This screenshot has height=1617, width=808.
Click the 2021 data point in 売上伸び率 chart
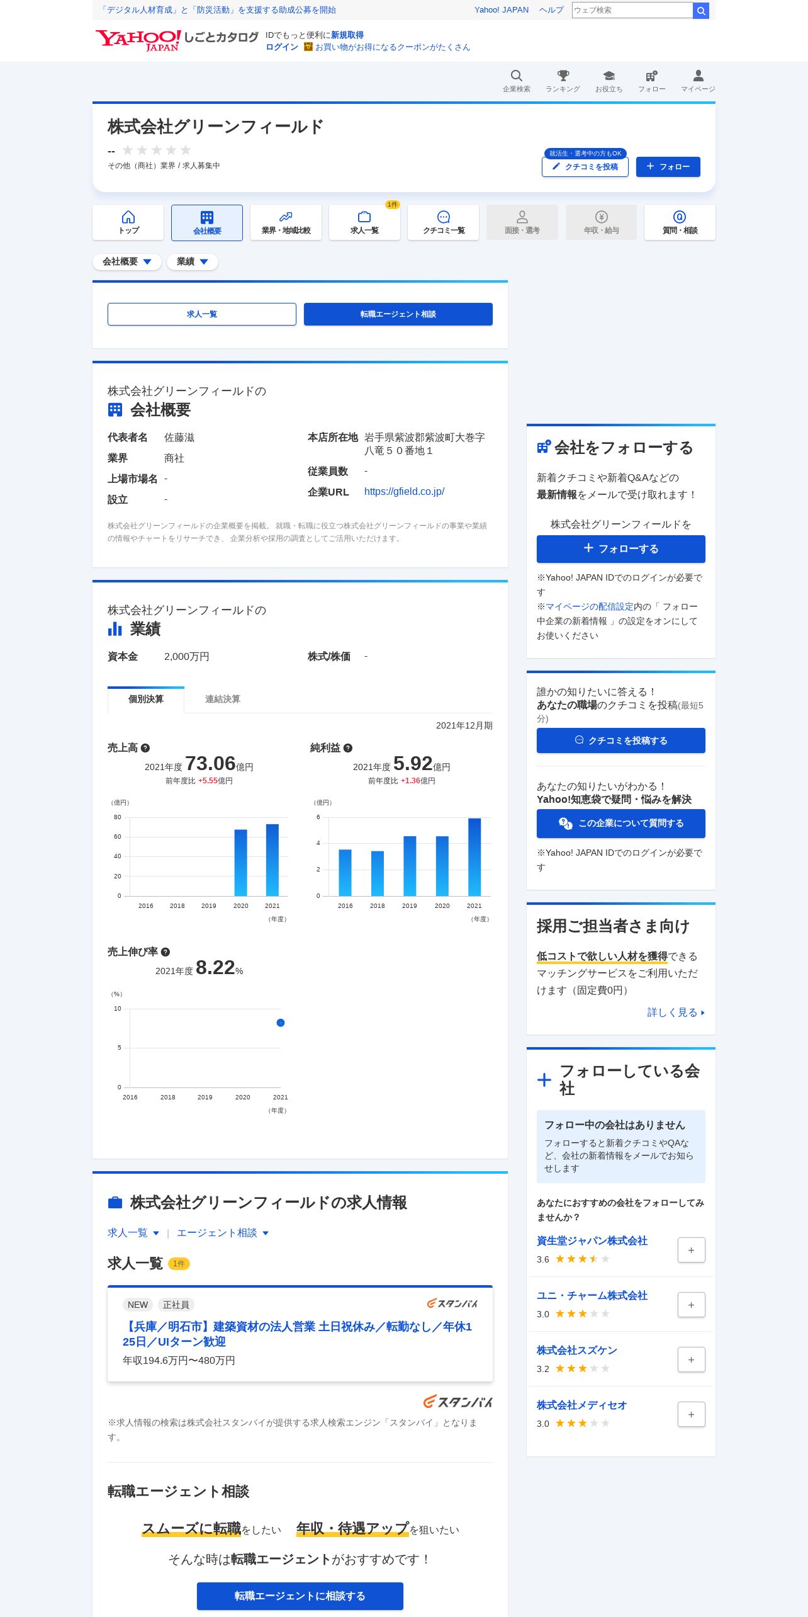(281, 1023)
